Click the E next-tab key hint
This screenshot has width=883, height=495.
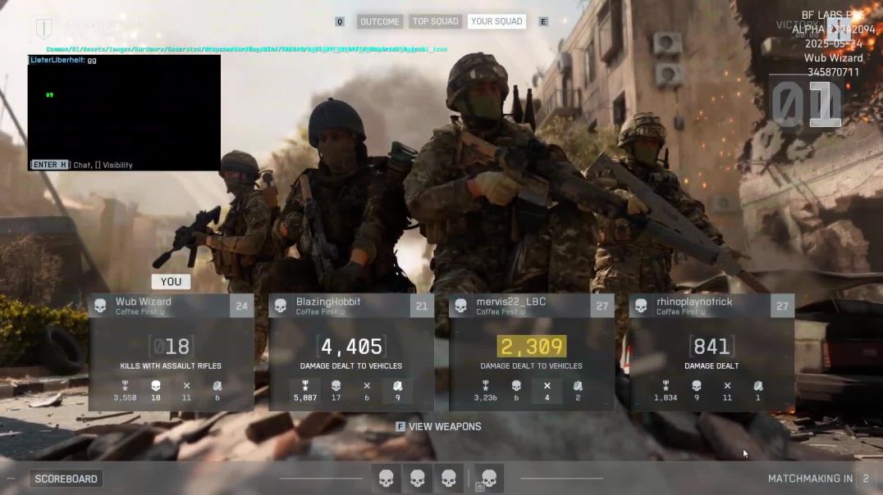[543, 21]
